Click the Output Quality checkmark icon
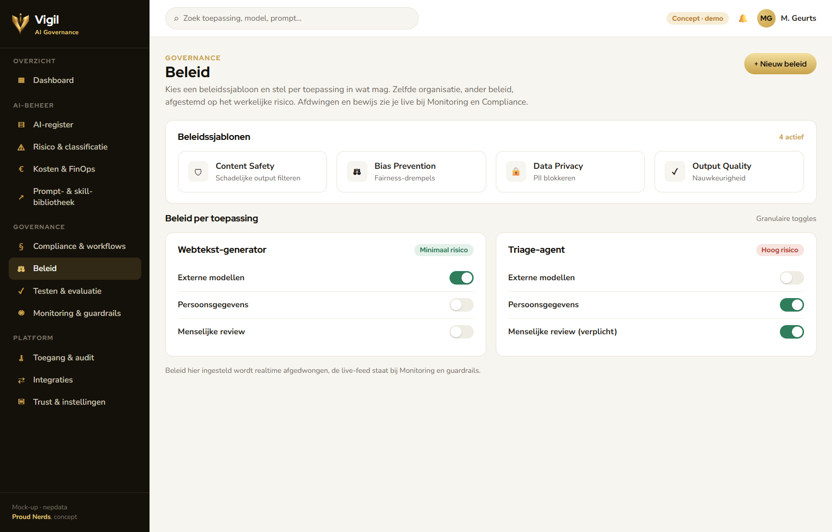The height and width of the screenshot is (532, 832). (x=675, y=172)
